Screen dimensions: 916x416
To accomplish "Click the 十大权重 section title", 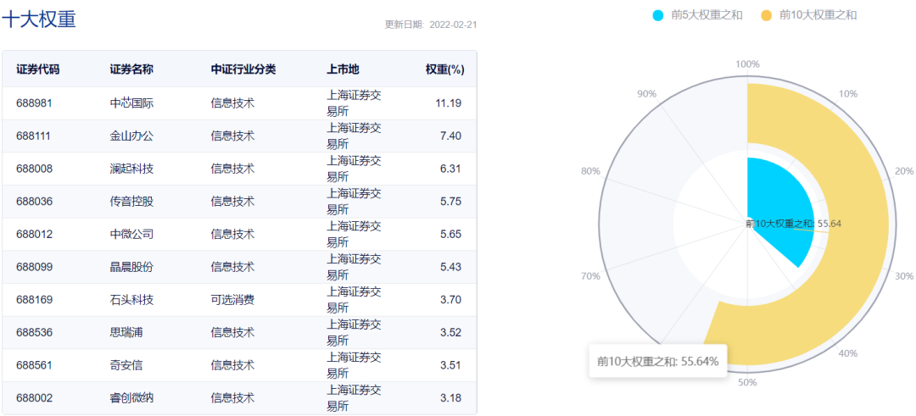I will pos(38,19).
